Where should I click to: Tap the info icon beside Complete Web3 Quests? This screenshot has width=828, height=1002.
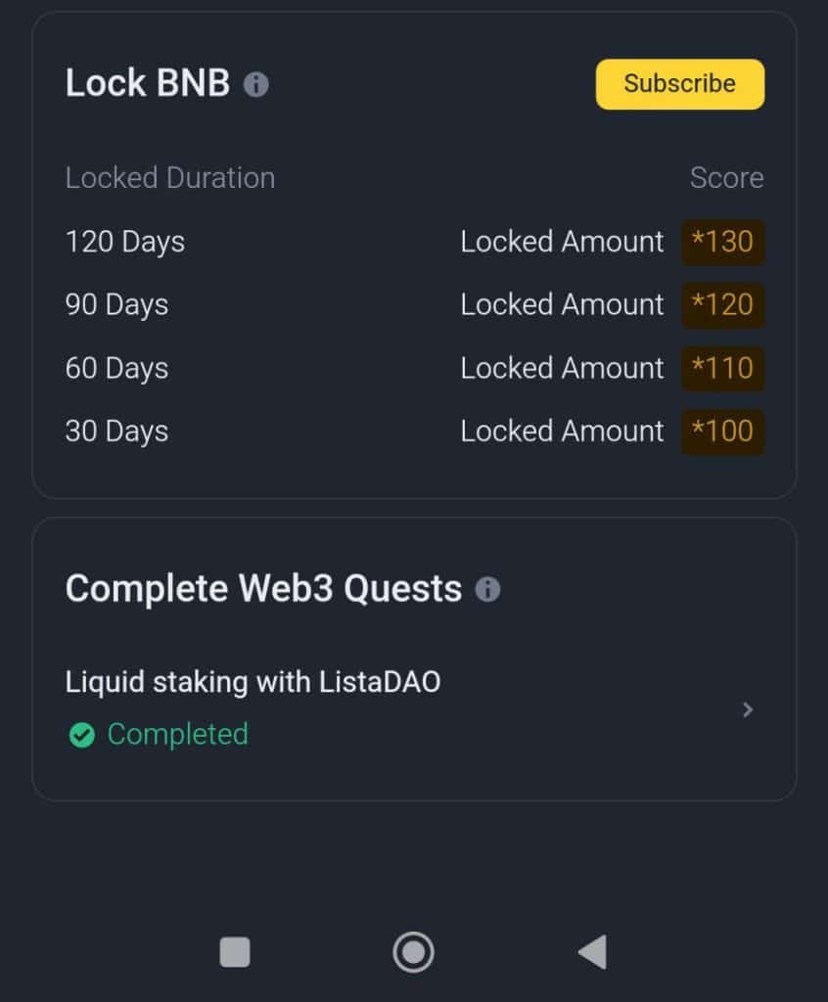(487, 589)
